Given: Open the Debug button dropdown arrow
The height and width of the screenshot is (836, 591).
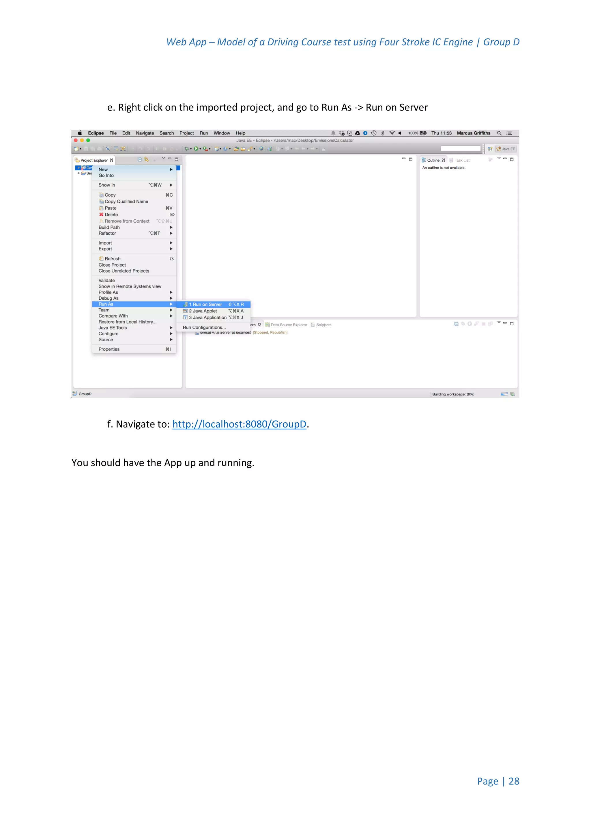Looking at the screenshot, I should click(x=191, y=149).
